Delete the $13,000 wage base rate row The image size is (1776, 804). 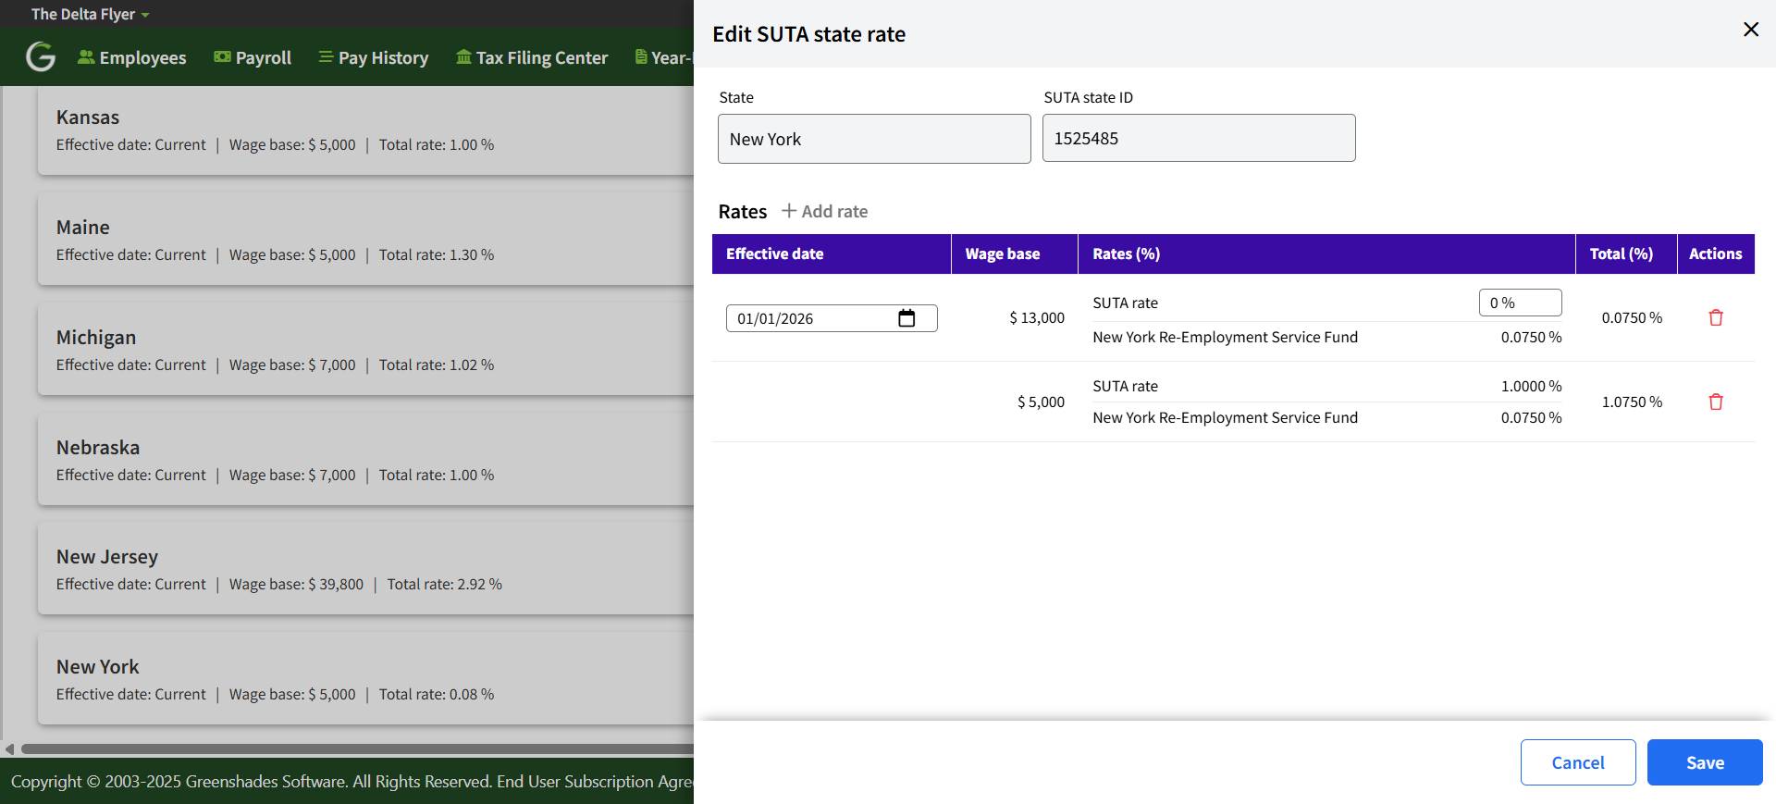1715,318
